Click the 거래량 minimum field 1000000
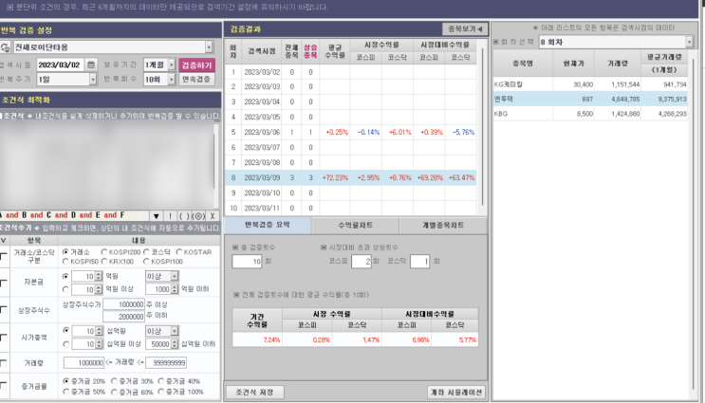The height and width of the screenshot is (403, 705). coord(84,362)
